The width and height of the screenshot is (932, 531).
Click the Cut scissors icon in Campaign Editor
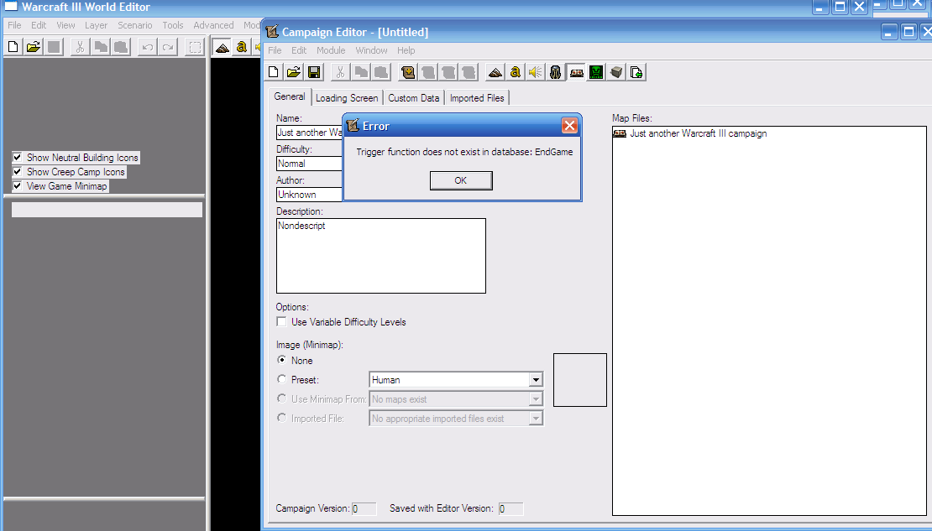(x=340, y=72)
